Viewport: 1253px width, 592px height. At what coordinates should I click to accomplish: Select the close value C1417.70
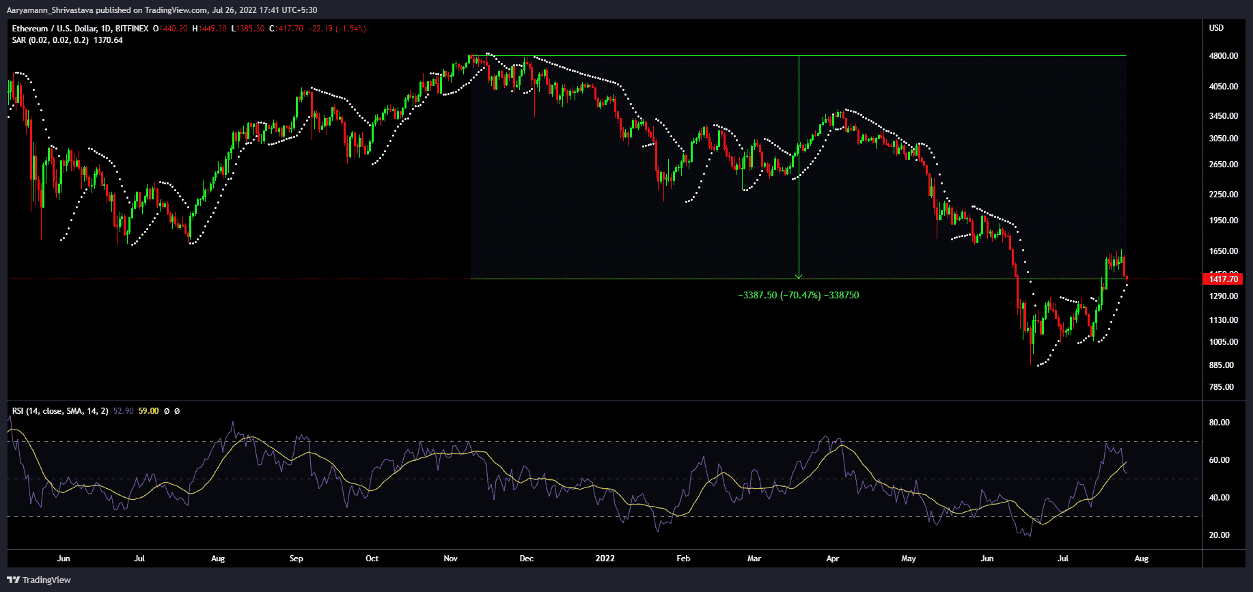(286, 29)
